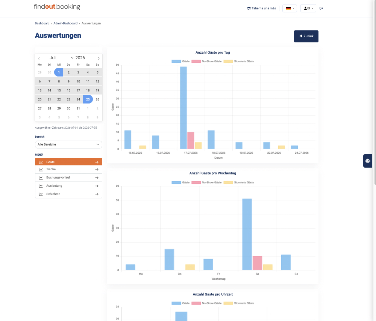Image resolution: width=376 pixels, height=321 pixels.
Task: Toggle No-Show Gäste legend in pro Uhrzeit chart
Action: [x=206, y=303]
